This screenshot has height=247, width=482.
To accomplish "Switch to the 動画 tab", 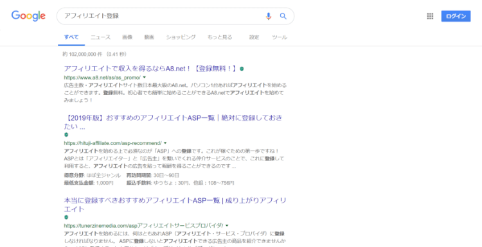I will click(149, 37).
